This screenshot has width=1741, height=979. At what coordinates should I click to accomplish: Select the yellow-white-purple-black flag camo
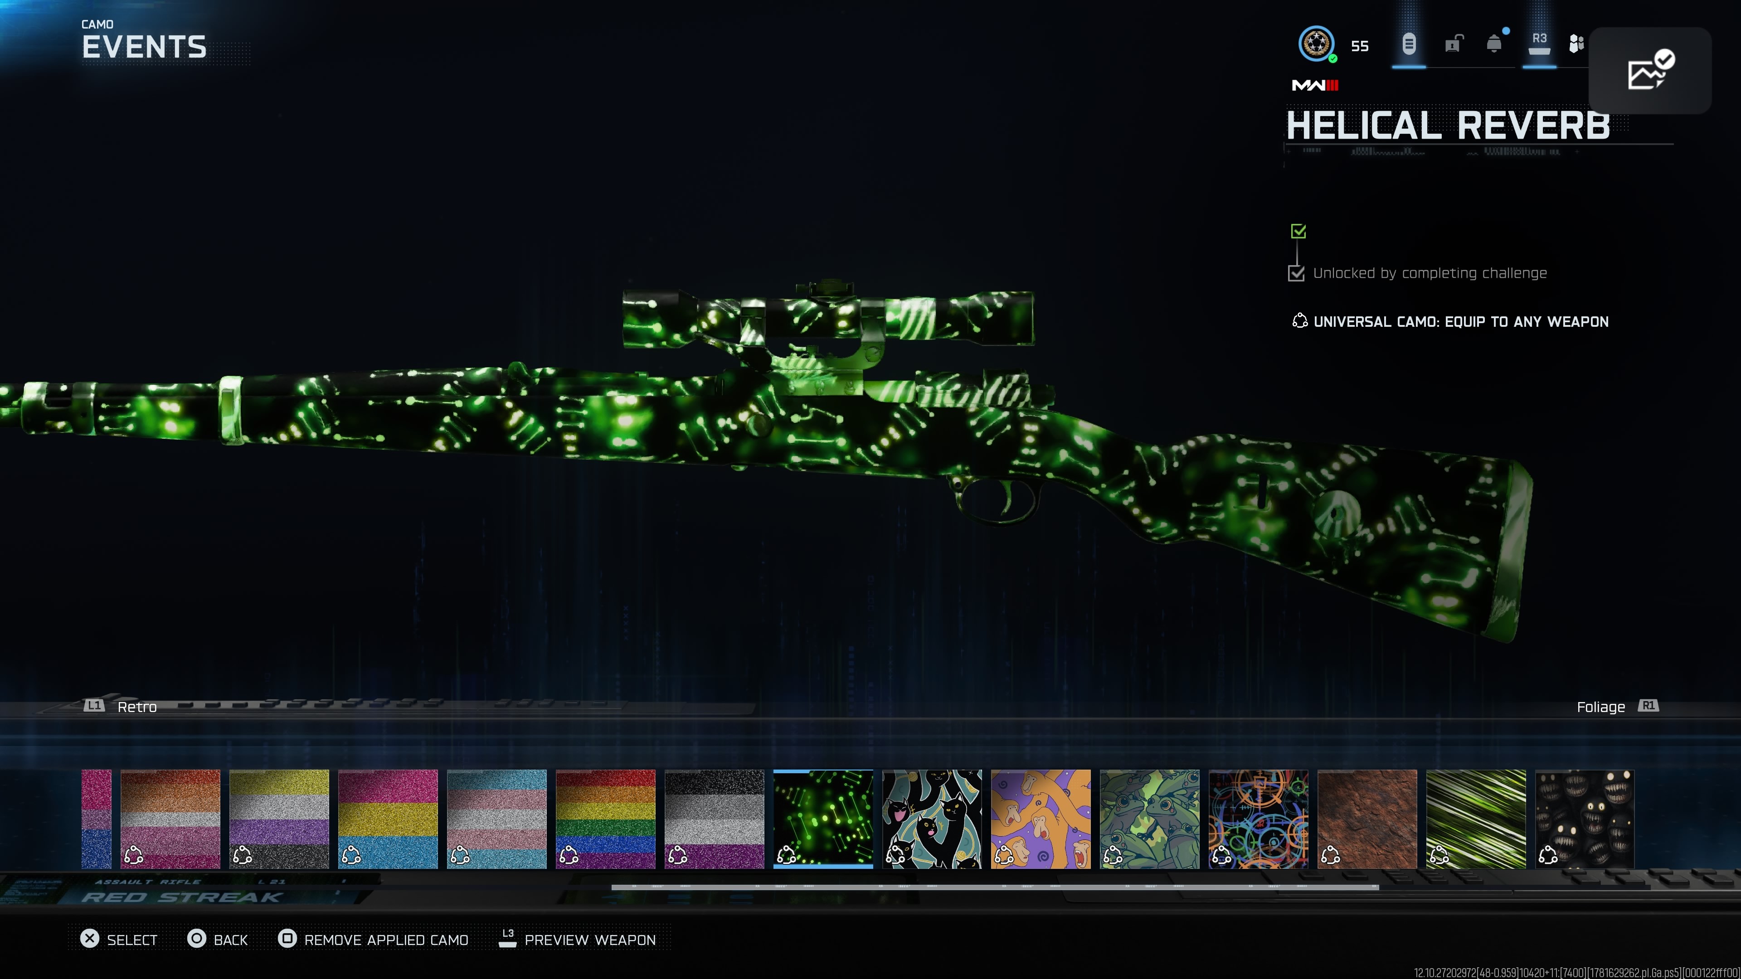[279, 819]
